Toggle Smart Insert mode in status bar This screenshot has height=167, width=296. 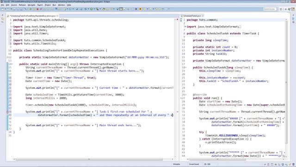coord(194,164)
